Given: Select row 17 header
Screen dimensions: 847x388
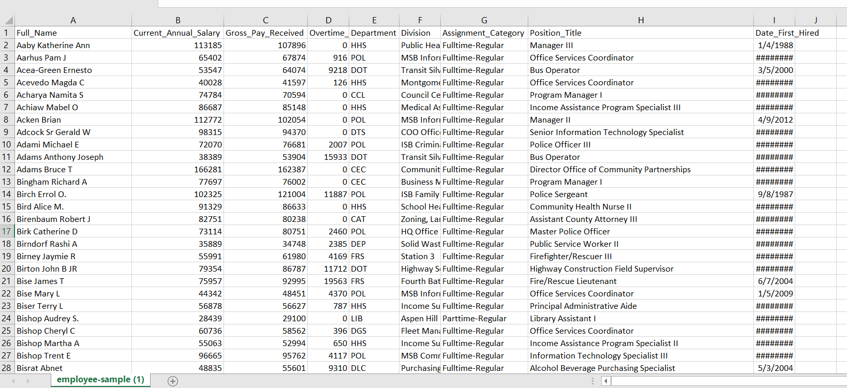Looking at the screenshot, I should click(7, 231).
